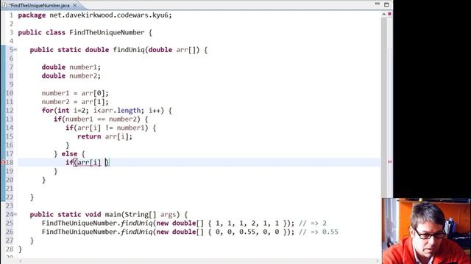Click line number 28 in the gutter
This screenshot has height=264, width=471.
(10, 249)
